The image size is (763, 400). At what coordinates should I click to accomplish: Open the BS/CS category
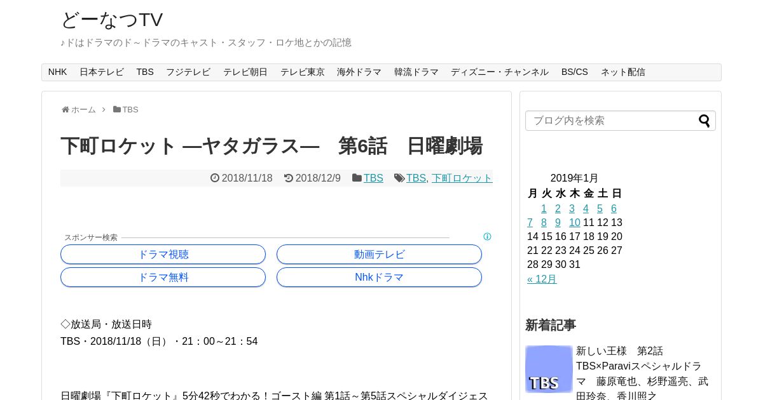click(575, 72)
